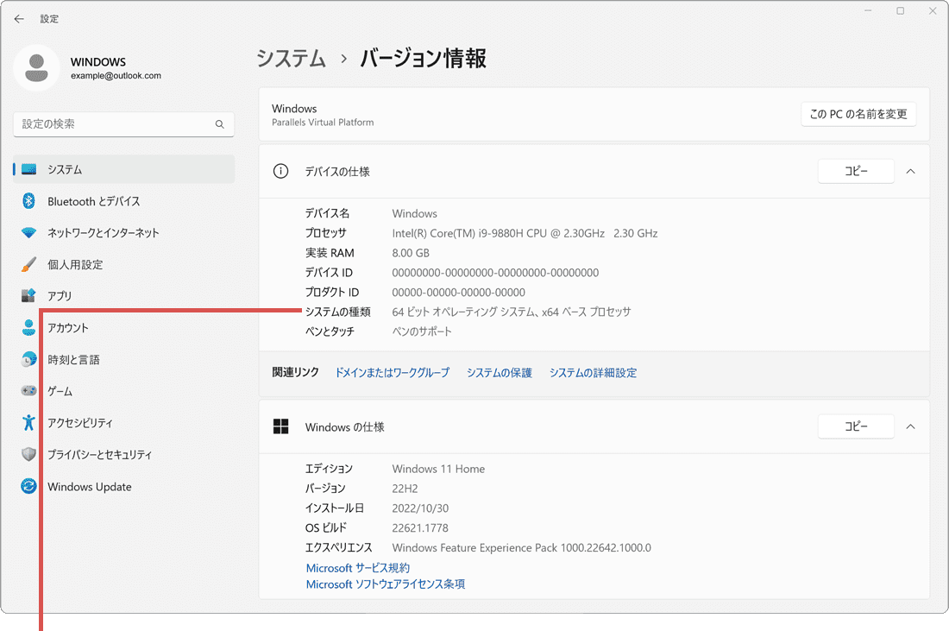Collapse the Windows の仕様 section
This screenshot has height=631, width=949.
910,426
